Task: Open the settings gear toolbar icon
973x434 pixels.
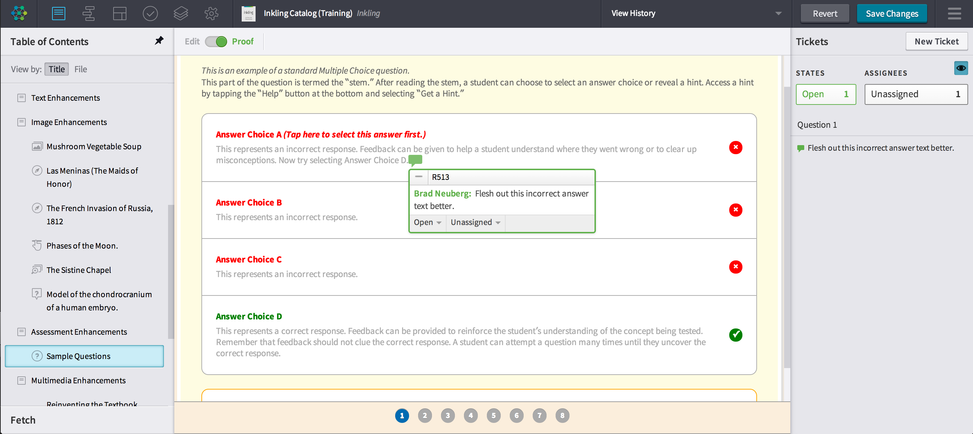Action: [211, 14]
